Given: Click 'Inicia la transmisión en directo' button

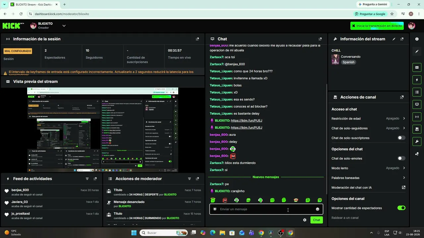Looking at the screenshot, I should (x=377, y=26).
